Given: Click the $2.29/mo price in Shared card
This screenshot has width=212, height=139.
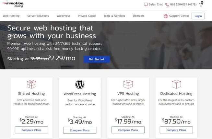Looking at the screenshot, I should [x=31, y=121].
